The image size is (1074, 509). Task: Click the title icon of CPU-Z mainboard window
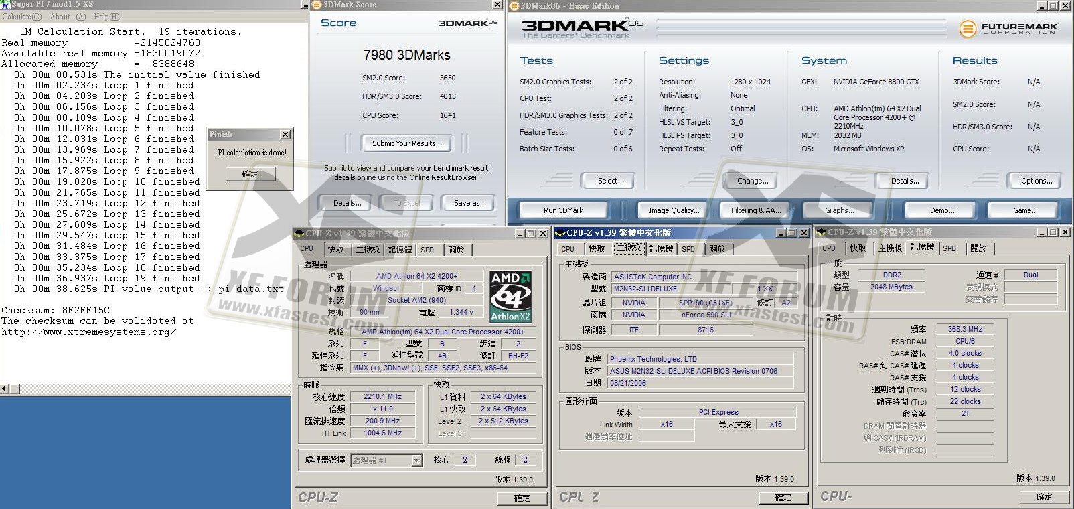(x=560, y=233)
